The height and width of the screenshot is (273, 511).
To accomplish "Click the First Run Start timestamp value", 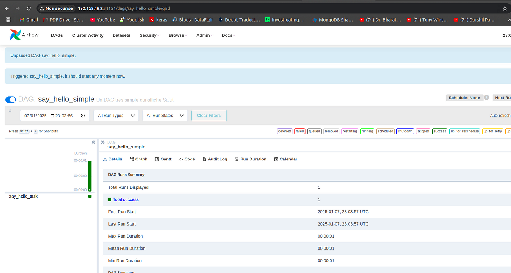I will click(x=343, y=212).
